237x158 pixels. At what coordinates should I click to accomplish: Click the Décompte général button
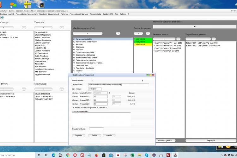pyautogui.click(x=164, y=140)
